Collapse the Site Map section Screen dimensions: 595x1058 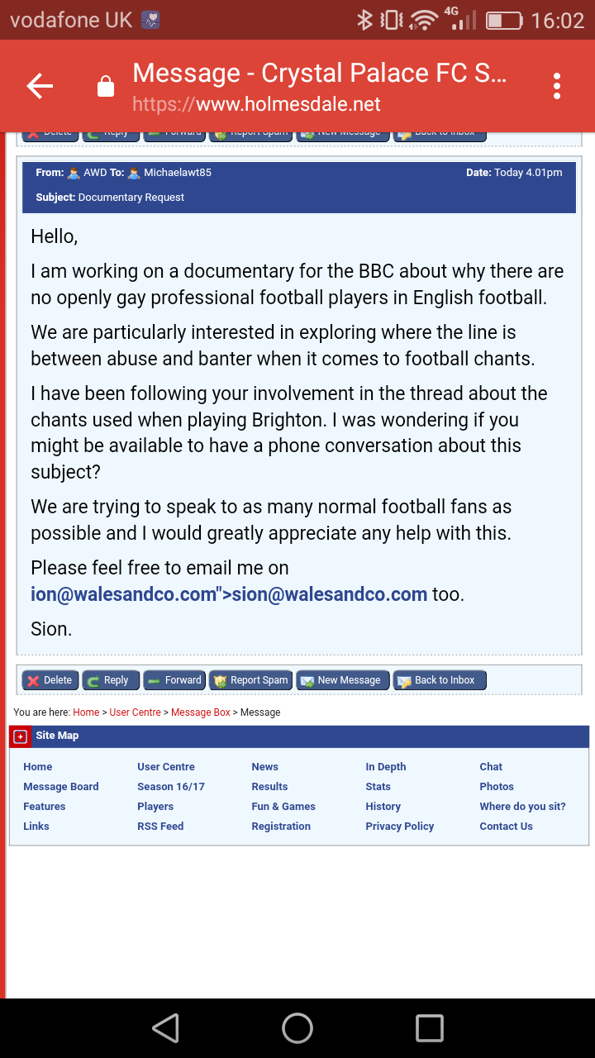(21, 736)
